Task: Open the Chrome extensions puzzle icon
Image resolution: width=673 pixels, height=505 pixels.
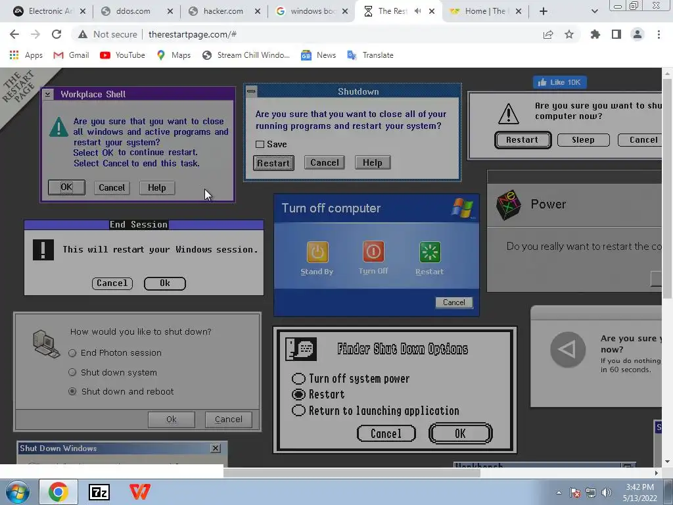Action: click(595, 34)
